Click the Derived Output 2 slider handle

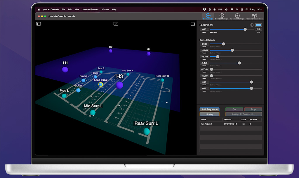click(x=232, y=50)
